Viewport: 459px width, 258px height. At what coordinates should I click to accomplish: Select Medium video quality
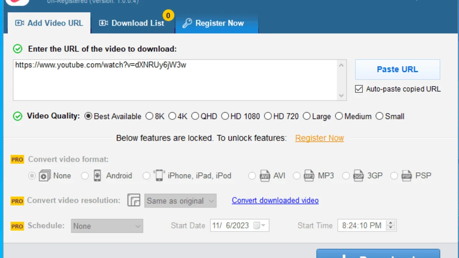tap(339, 116)
